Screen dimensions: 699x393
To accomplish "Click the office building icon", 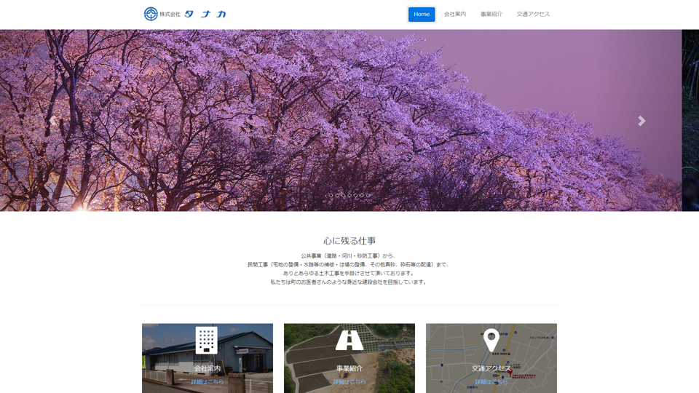I will pyautogui.click(x=207, y=340).
